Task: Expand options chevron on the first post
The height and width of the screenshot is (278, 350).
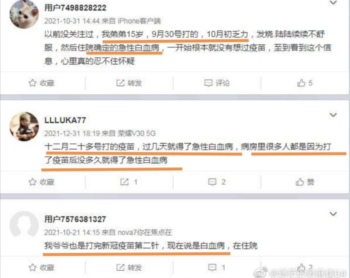Action: (x=333, y=3)
